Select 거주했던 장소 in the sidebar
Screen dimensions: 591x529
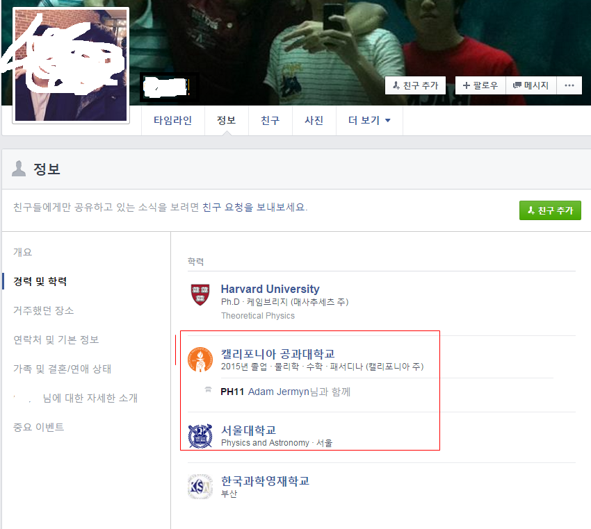point(43,310)
